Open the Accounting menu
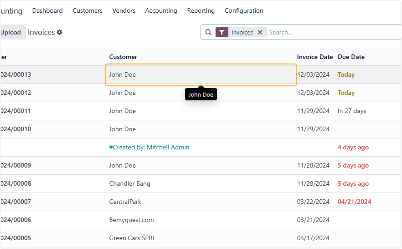This screenshot has height=249, width=402. 161,11
